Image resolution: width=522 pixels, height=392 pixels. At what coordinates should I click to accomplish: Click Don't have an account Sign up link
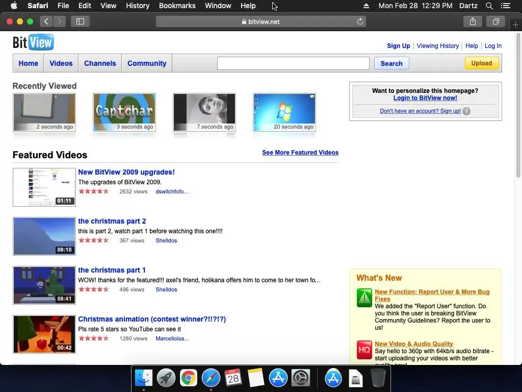tap(420, 111)
